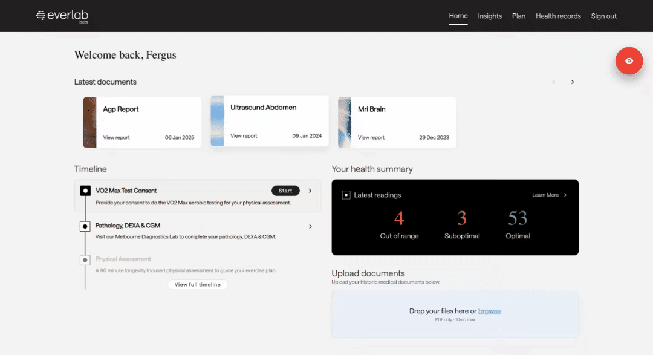Click the browse link to upload files

click(x=489, y=311)
